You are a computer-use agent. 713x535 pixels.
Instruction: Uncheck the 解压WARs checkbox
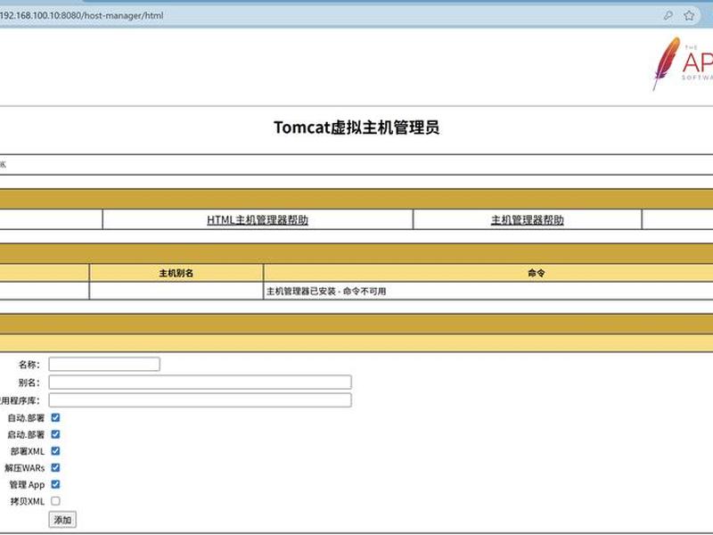point(55,467)
